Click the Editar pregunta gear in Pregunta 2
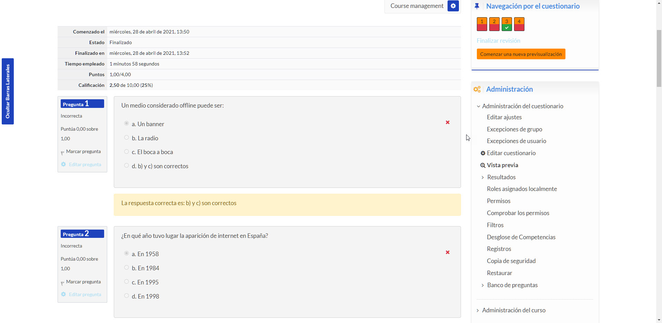Image resolution: width=662 pixels, height=323 pixels. point(63,294)
